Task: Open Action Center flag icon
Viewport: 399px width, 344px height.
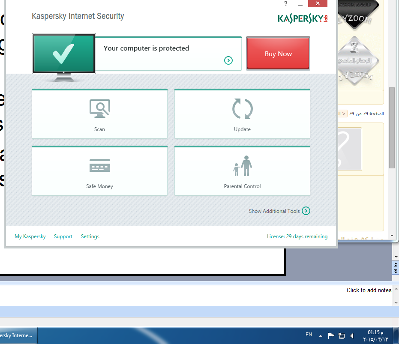Action: pyautogui.click(x=331, y=336)
